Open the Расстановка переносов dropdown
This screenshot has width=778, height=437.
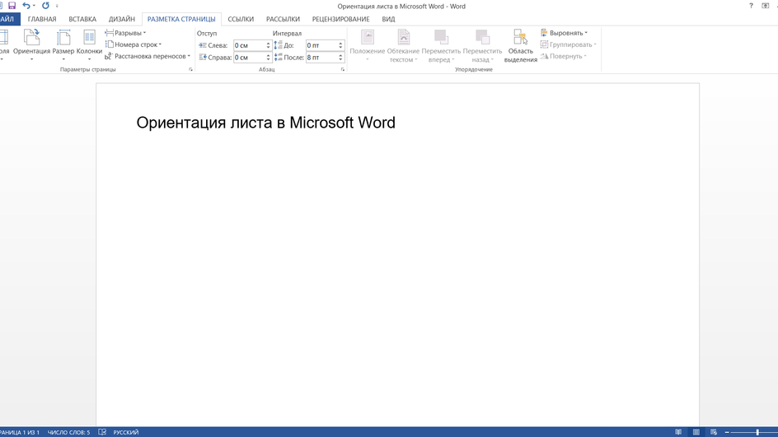coord(148,57)
